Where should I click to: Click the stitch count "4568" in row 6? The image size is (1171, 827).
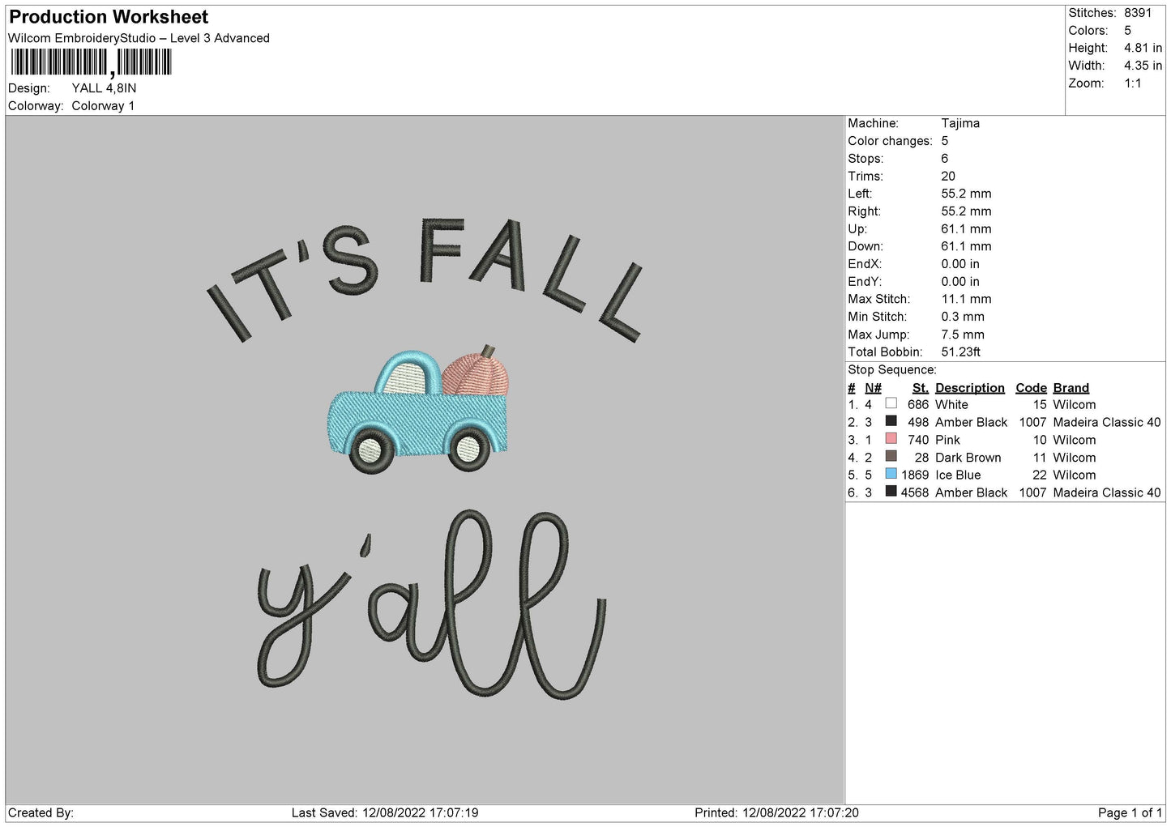[915, 493]
